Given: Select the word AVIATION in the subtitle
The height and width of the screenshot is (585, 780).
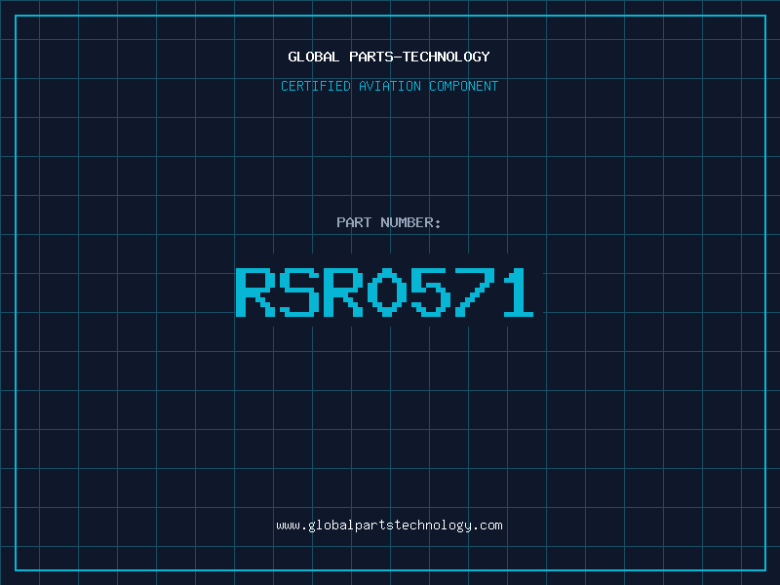Looking at the screenshot, I should point(390,86).
